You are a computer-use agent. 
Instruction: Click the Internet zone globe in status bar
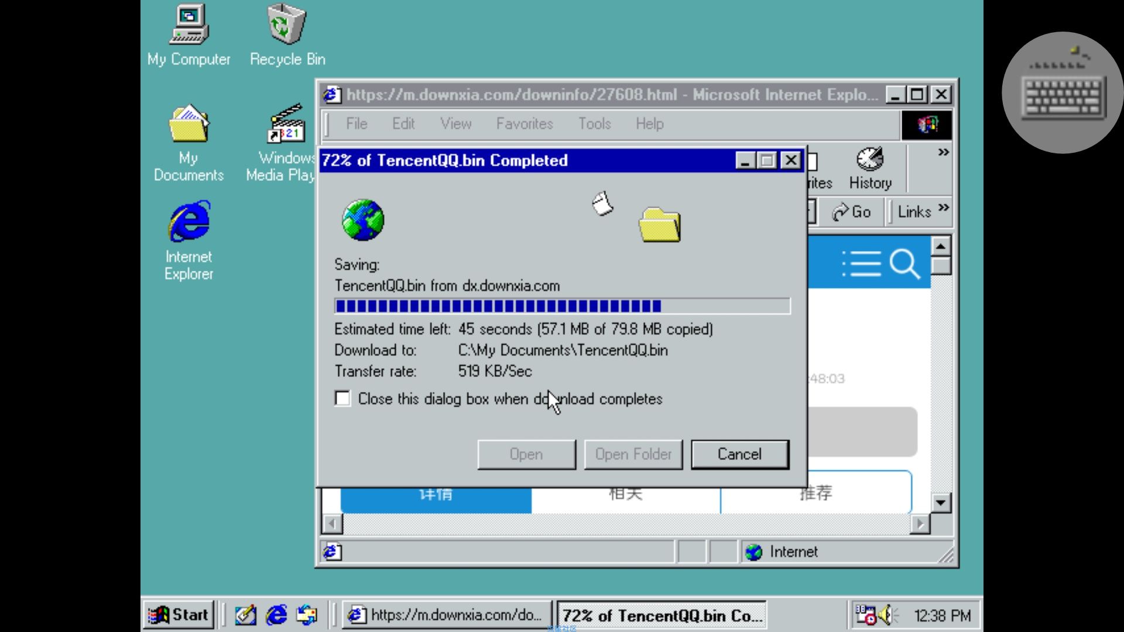(x=754, y=552)
